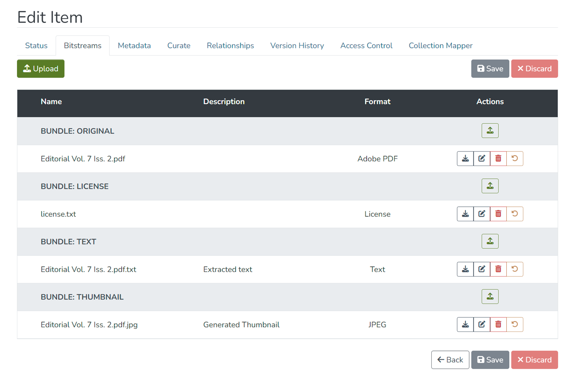The image size is (586, 374).
Task: Click the green Upload button
Action: pyautogui.click(x=40, y=69)
